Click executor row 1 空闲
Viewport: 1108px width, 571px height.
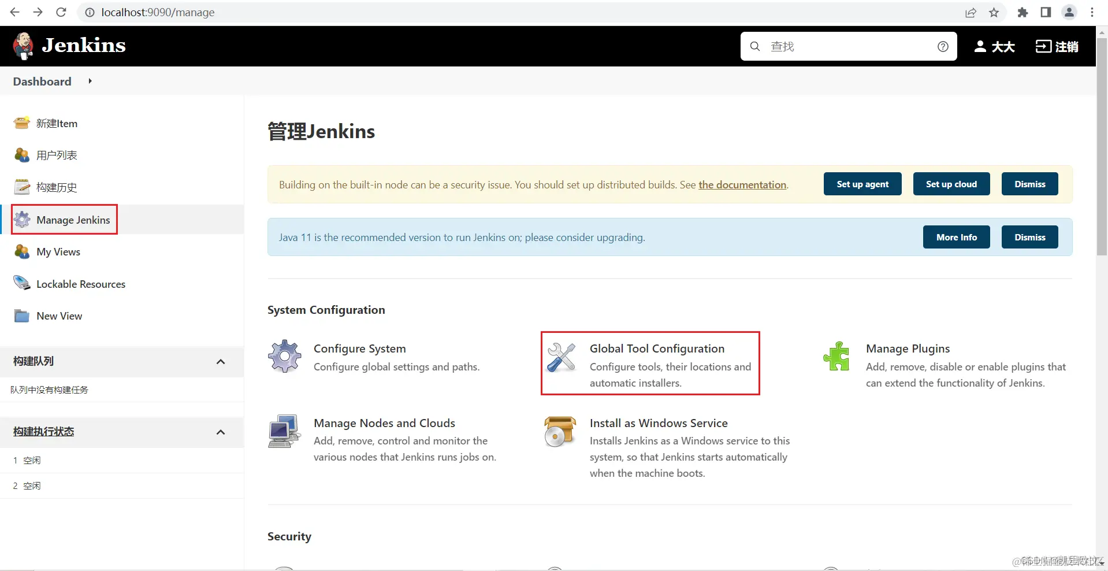[121, 461]
